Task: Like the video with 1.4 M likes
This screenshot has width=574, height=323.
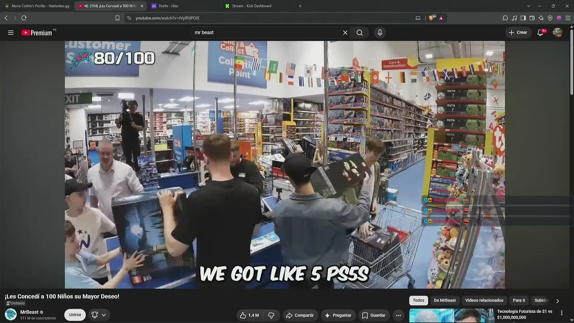Action: [249, 315]
